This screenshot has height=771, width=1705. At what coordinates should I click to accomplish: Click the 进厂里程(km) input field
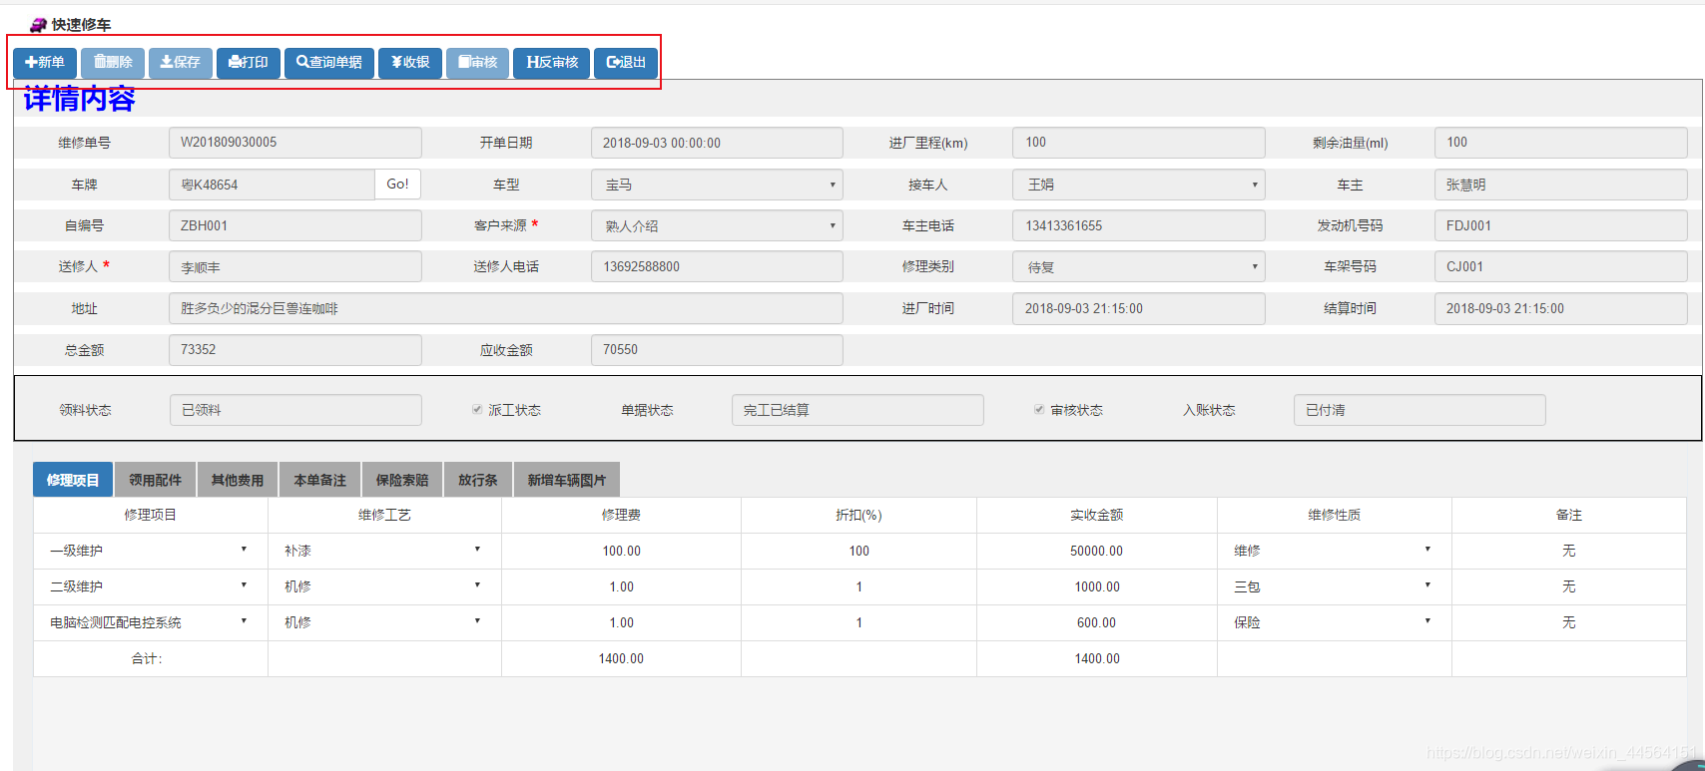pos(1139,143)
